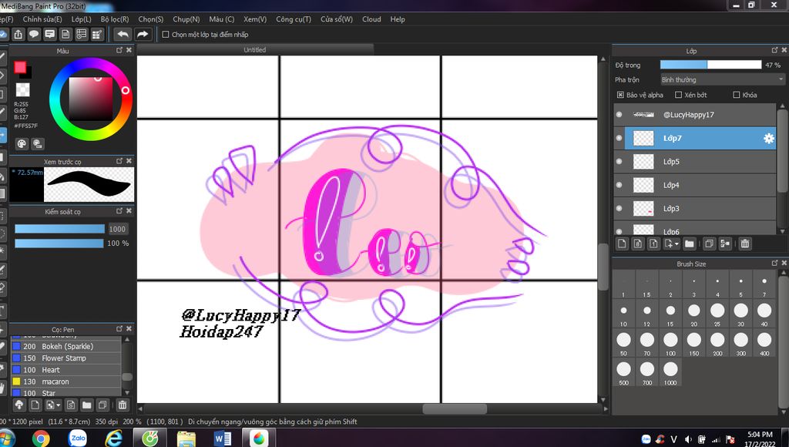Open Google Chrome from the taskbar

pyautogui.click(x=41, y=439)
